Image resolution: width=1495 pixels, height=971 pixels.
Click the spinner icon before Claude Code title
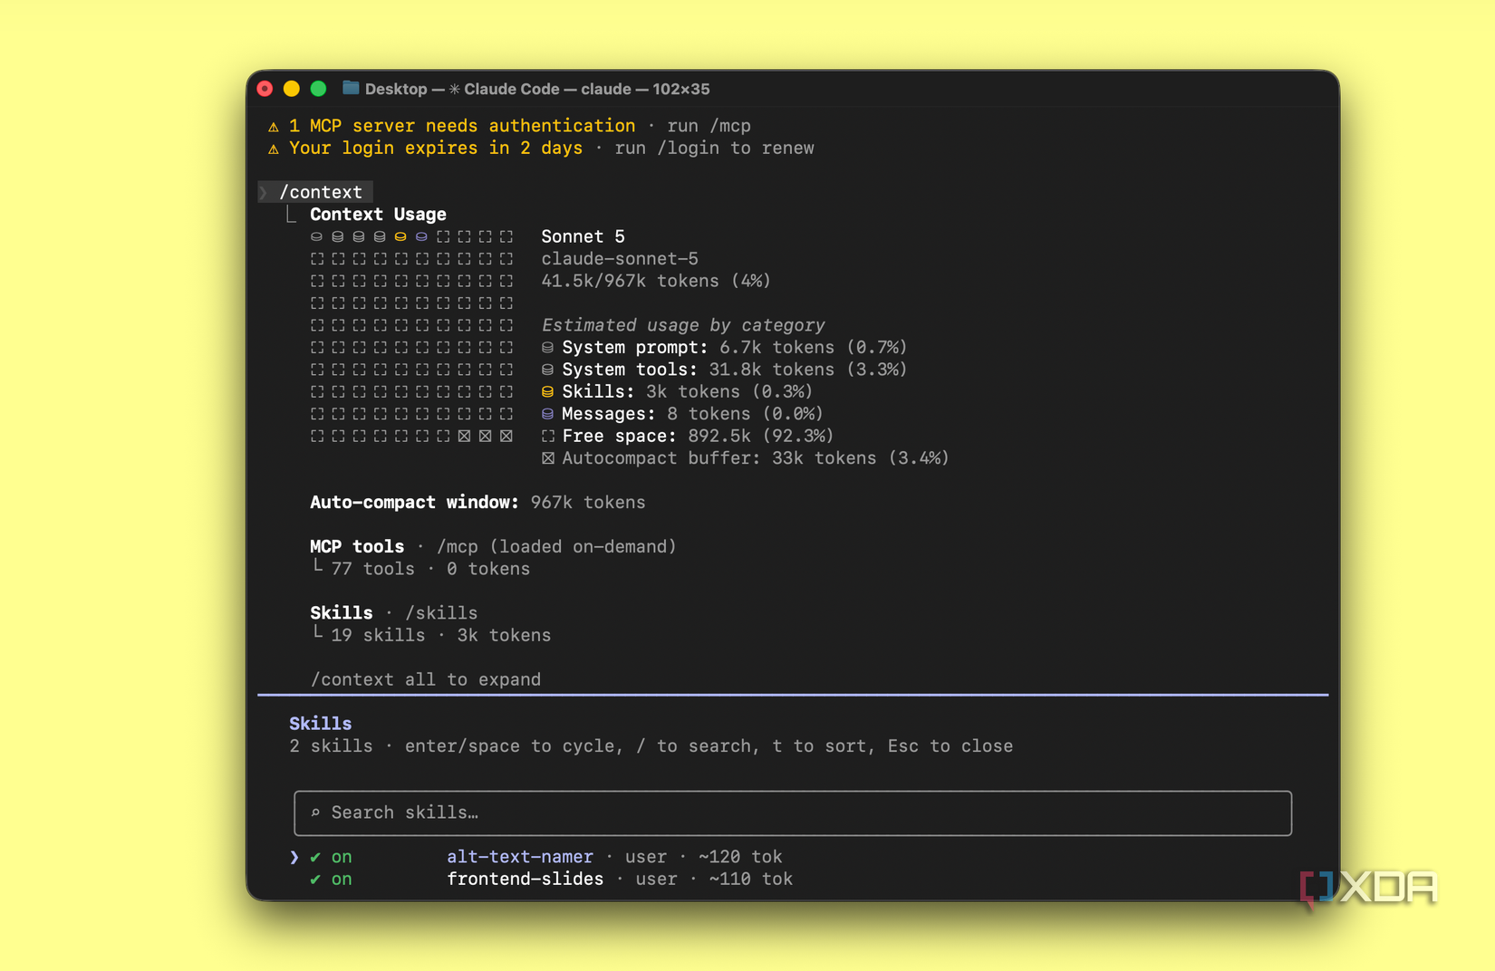point(455,89)
